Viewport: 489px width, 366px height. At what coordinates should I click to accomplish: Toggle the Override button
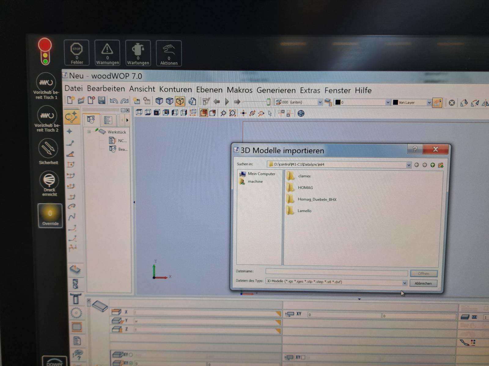click(50, 216)
